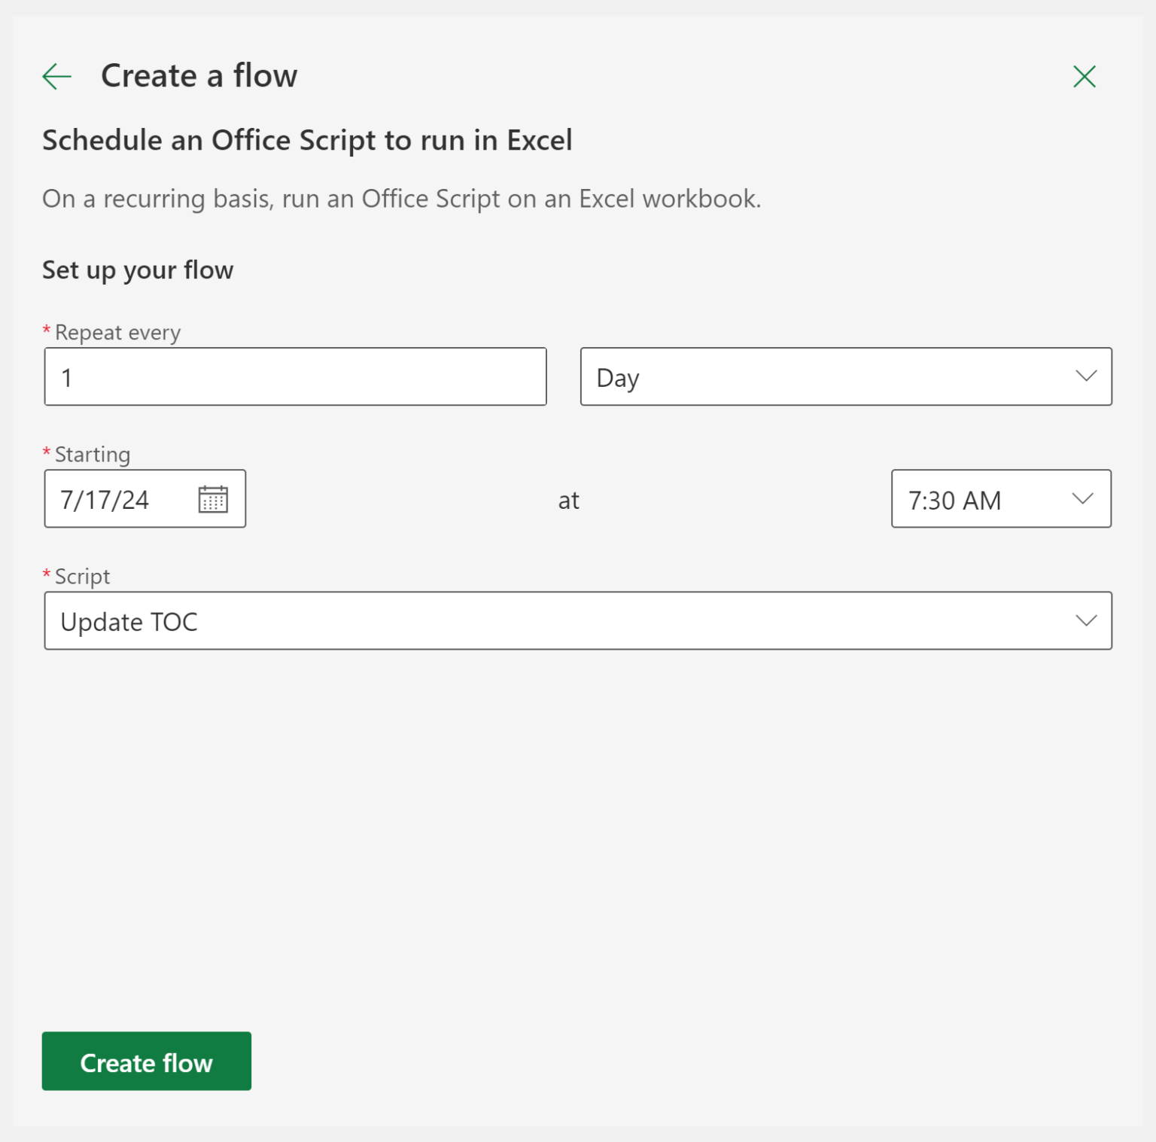Screen dimensions: 1156x1142
Task: Click the Schedule an Office Script heading
Action: pyautogui.click(x=307, y=141)
